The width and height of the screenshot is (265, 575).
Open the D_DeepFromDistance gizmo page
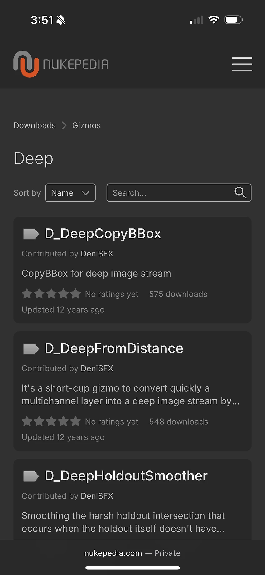point(114,348)
